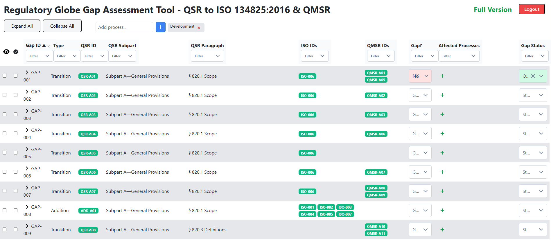
Task: Add affected process to GAP-008 row
Action: 442,210
